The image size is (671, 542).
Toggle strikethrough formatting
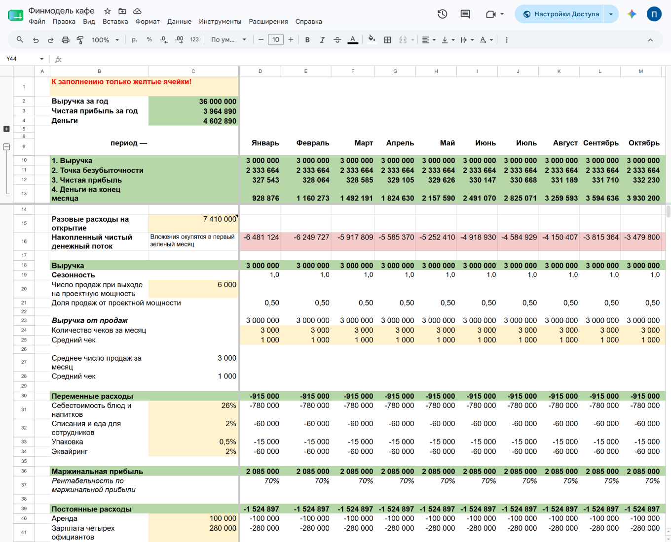pyautogui.click(x=337, y=40)
